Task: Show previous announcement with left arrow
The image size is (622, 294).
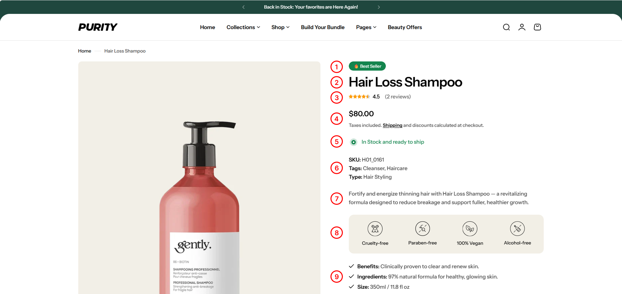Action: 243,7
